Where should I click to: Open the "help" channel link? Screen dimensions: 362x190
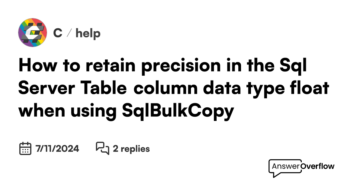click(x=88, y=33)
